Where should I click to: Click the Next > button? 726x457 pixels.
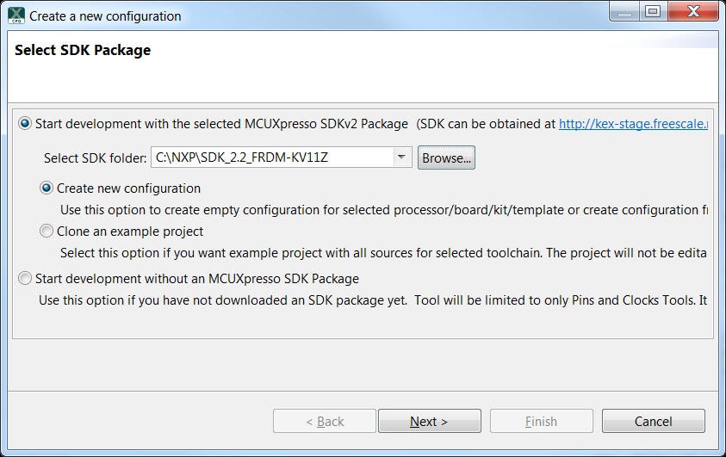(429, 421)
